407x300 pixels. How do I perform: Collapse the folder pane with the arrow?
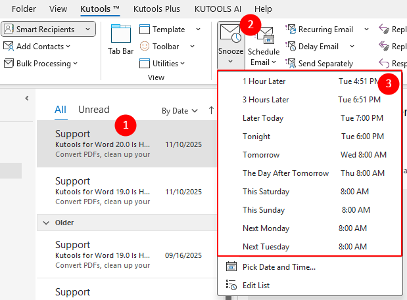(27, 98)
